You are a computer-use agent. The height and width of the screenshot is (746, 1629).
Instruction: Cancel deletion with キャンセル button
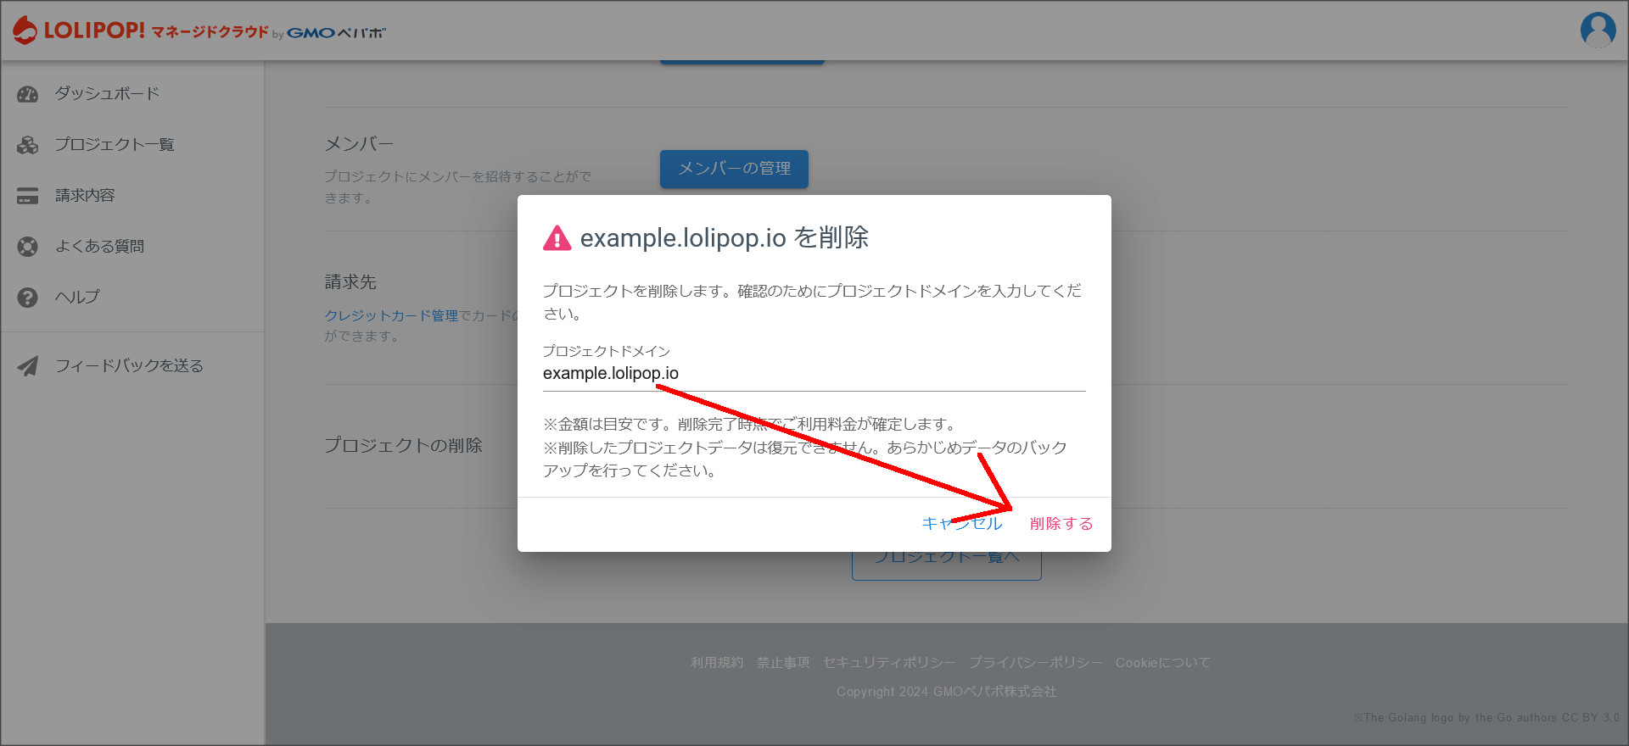click(x=962, y=523)
